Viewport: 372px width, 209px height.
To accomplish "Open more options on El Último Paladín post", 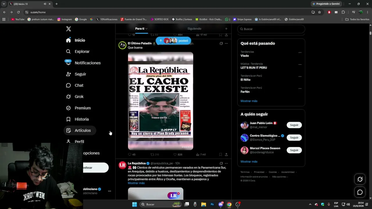I will [226, 44].
